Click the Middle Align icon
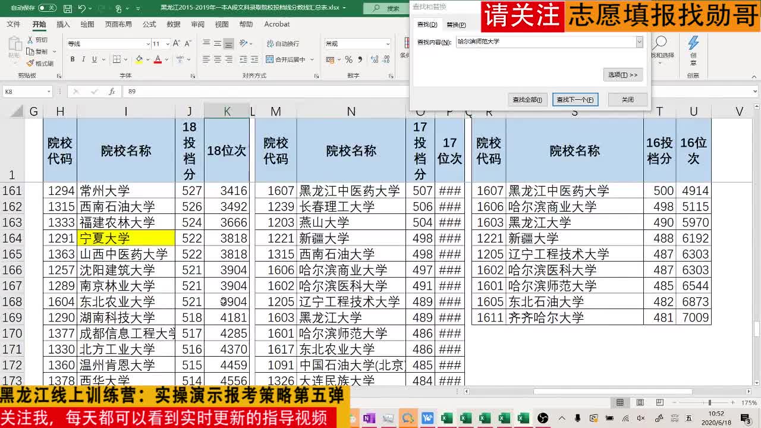Image resolution: width=761 pixels, height=428 pixels. tap(218, 43)
